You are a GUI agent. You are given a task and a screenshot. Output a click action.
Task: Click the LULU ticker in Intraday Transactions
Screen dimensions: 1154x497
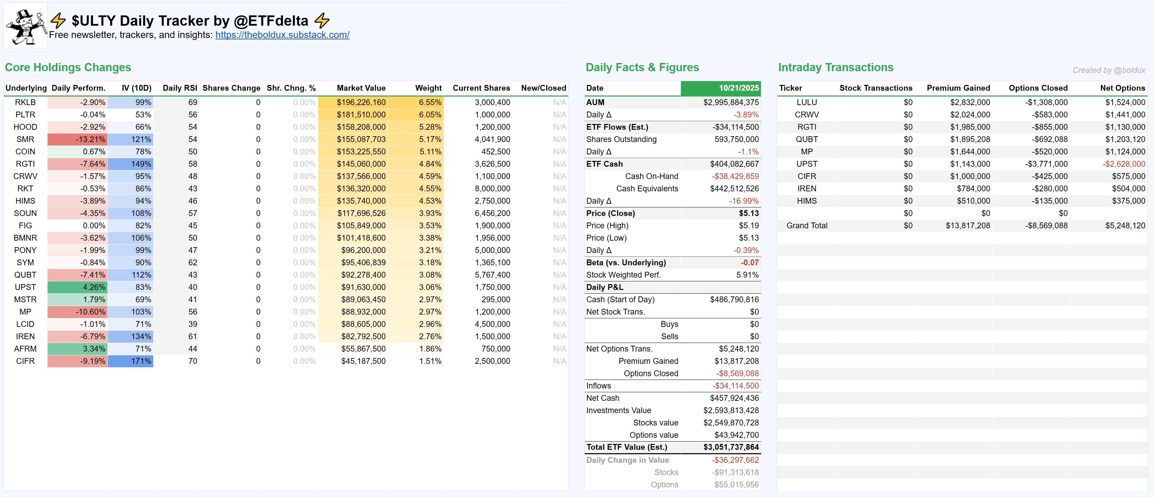point(806,102)
